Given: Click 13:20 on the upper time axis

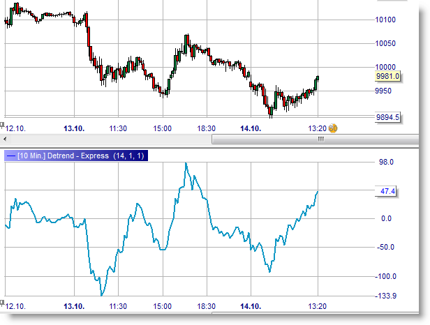Looking at the screenshot, I should tap(318, 128).
